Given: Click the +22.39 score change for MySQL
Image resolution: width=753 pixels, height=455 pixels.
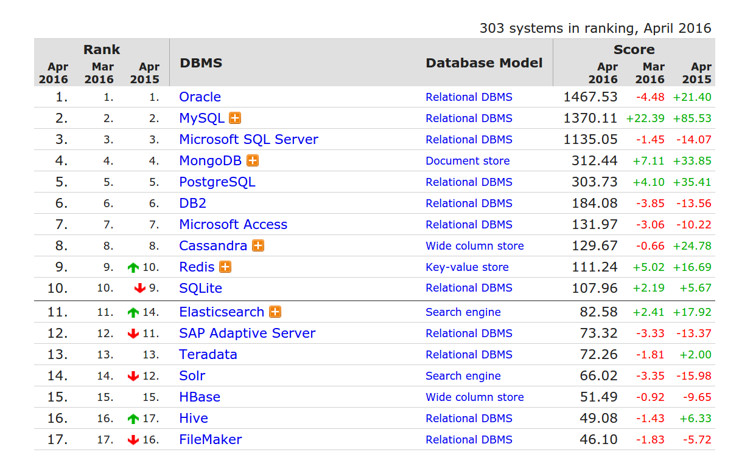Looking at the screenshot, I should [x=645, y=118].
